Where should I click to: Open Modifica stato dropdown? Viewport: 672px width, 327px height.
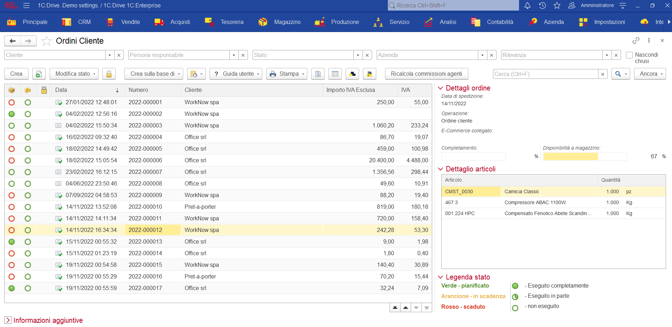tap(74, 74)
